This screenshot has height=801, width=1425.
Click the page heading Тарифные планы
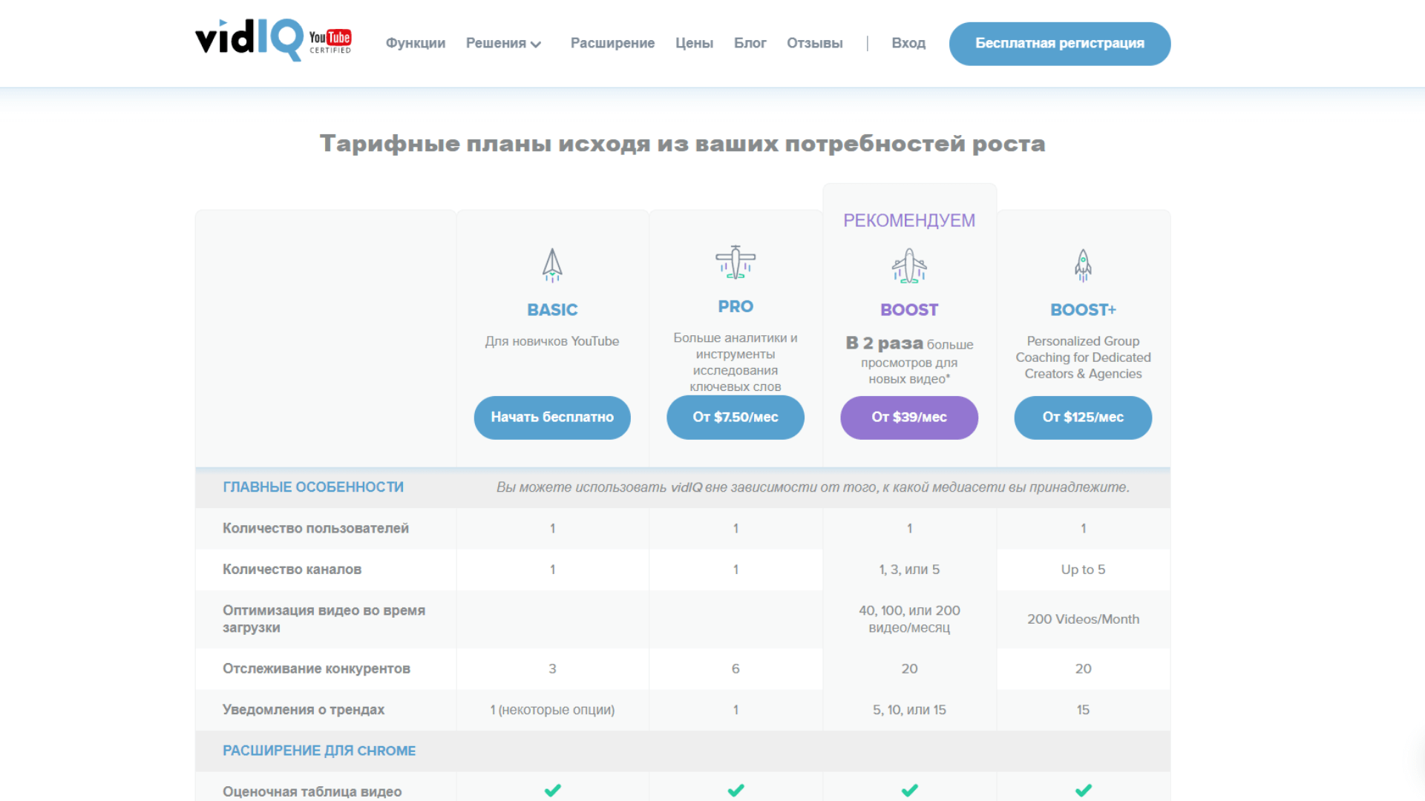(682, 143)
